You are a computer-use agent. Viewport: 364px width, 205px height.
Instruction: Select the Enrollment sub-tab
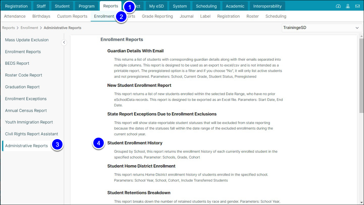point(104,16)
